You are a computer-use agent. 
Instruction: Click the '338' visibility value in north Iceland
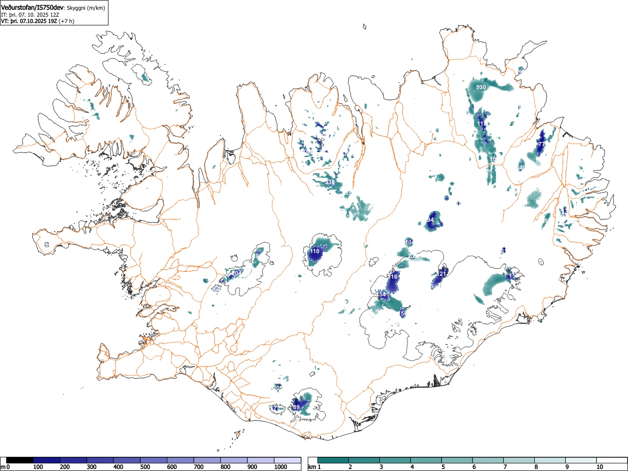point(330,183)
